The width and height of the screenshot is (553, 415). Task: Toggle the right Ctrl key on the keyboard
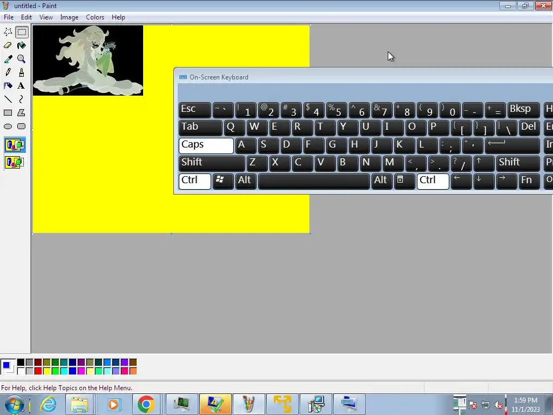[433, 182]
